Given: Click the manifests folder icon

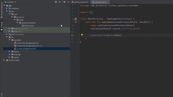Looking at the screenshot, I should (x=10, y=8).
